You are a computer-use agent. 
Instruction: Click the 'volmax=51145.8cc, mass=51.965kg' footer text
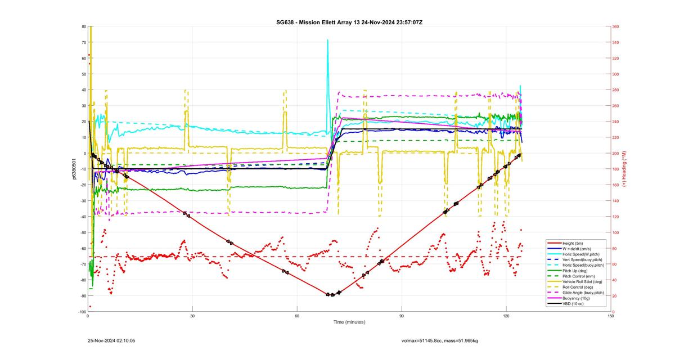point(439,340)
